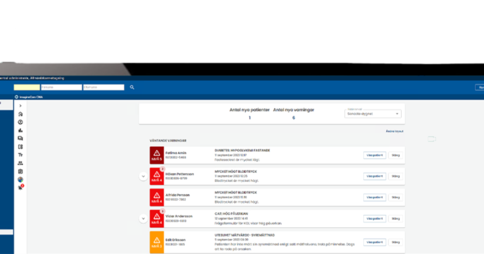Open the clipboard tasks icon
484x254 pixels.
pyautogui.click(x=20, y=171)
